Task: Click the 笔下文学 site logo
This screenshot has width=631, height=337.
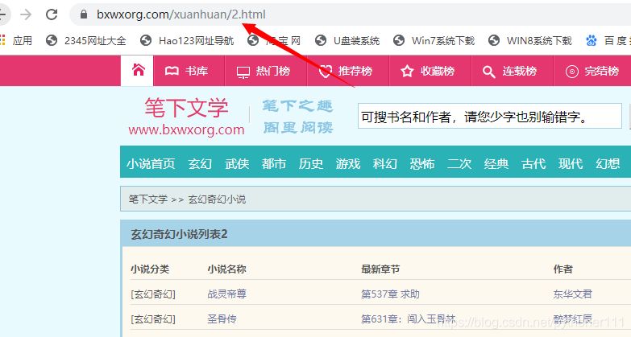Action: click(186, 108)
